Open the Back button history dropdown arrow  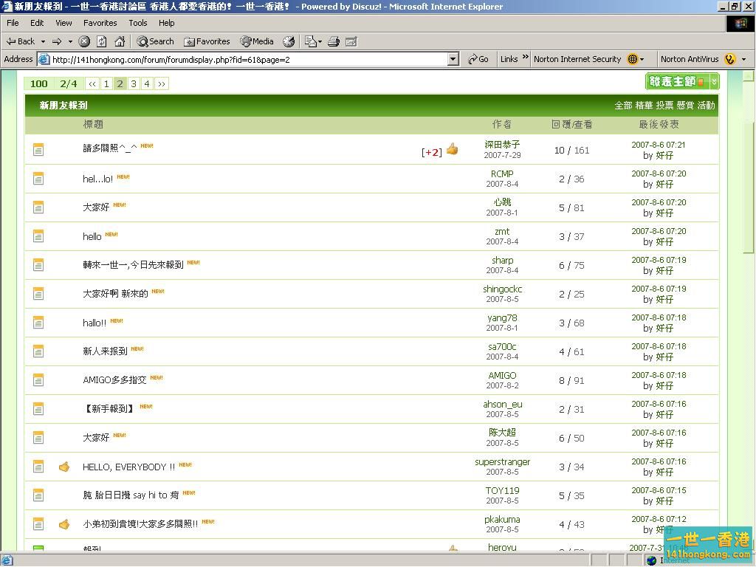[44, 41]
